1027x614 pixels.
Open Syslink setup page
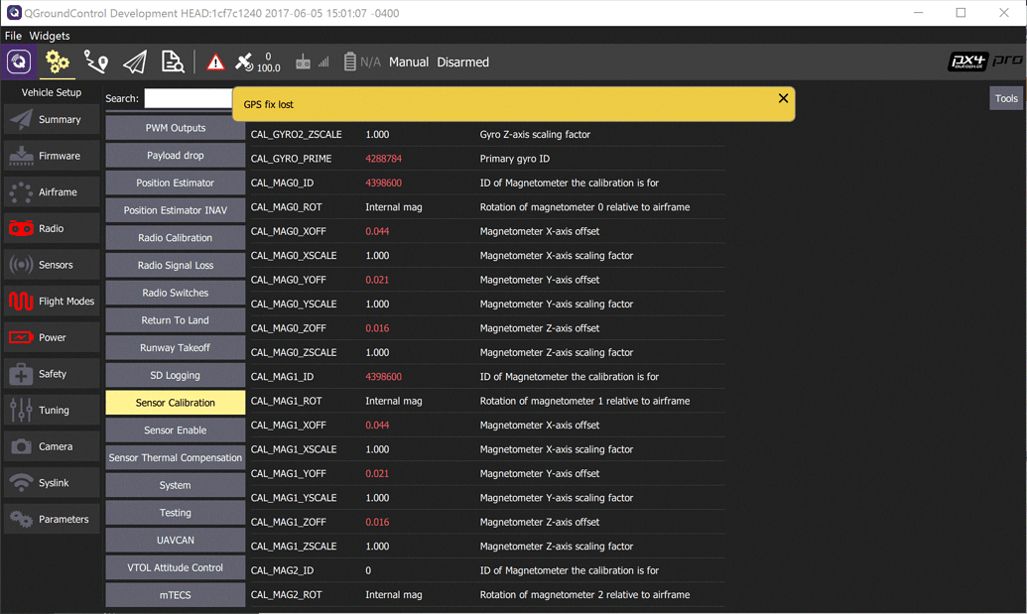click(x=52, y=483)
